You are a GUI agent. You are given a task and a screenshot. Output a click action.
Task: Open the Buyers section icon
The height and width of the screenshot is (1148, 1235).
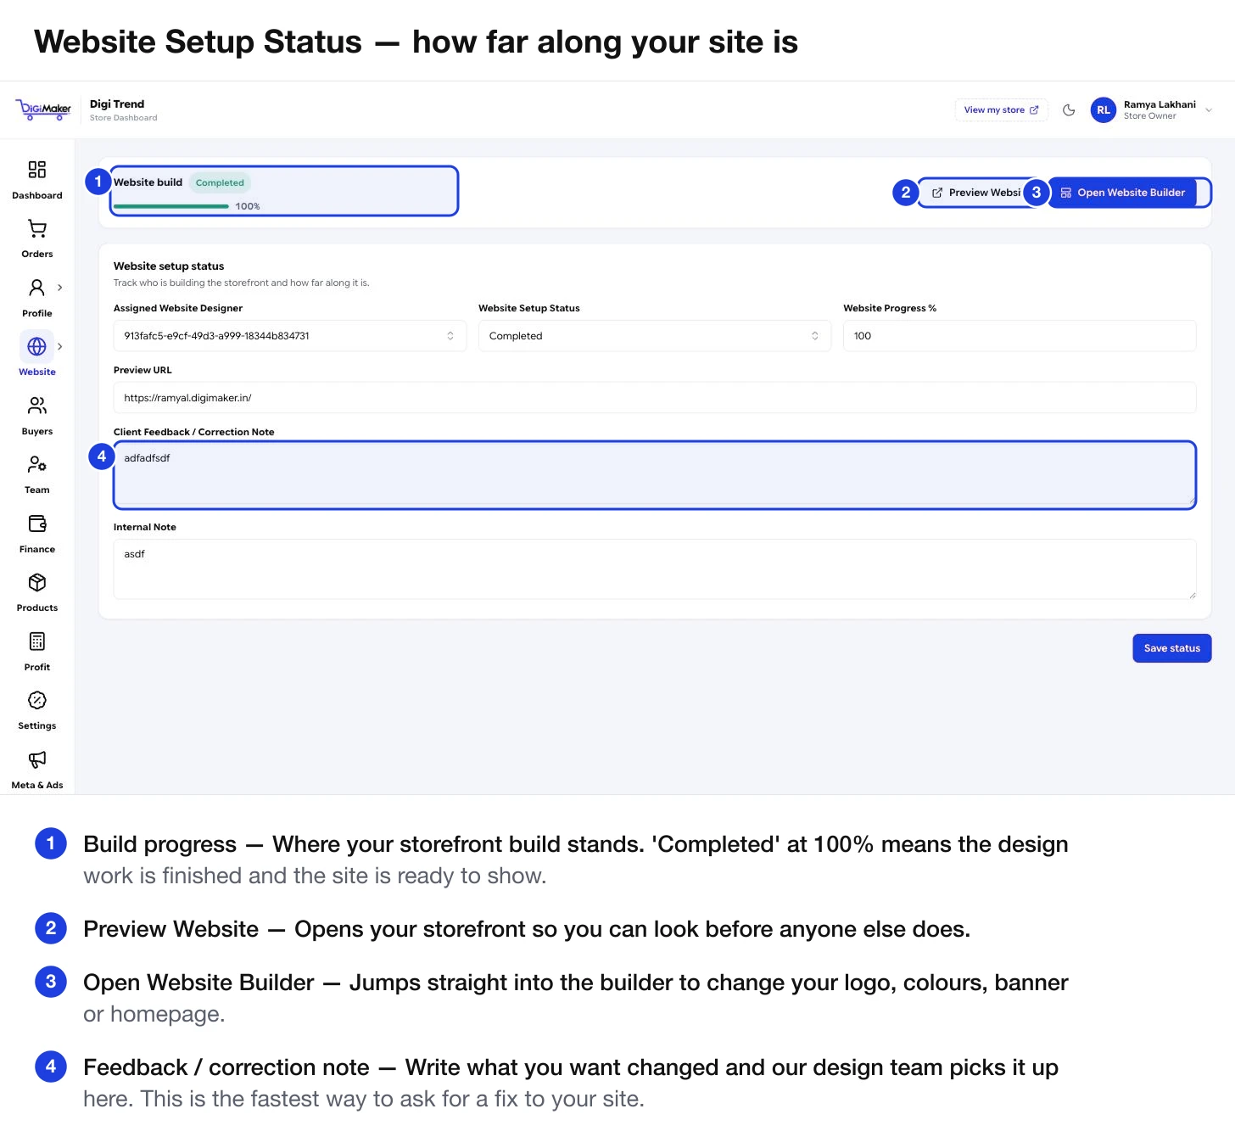(x=36, y=406)
